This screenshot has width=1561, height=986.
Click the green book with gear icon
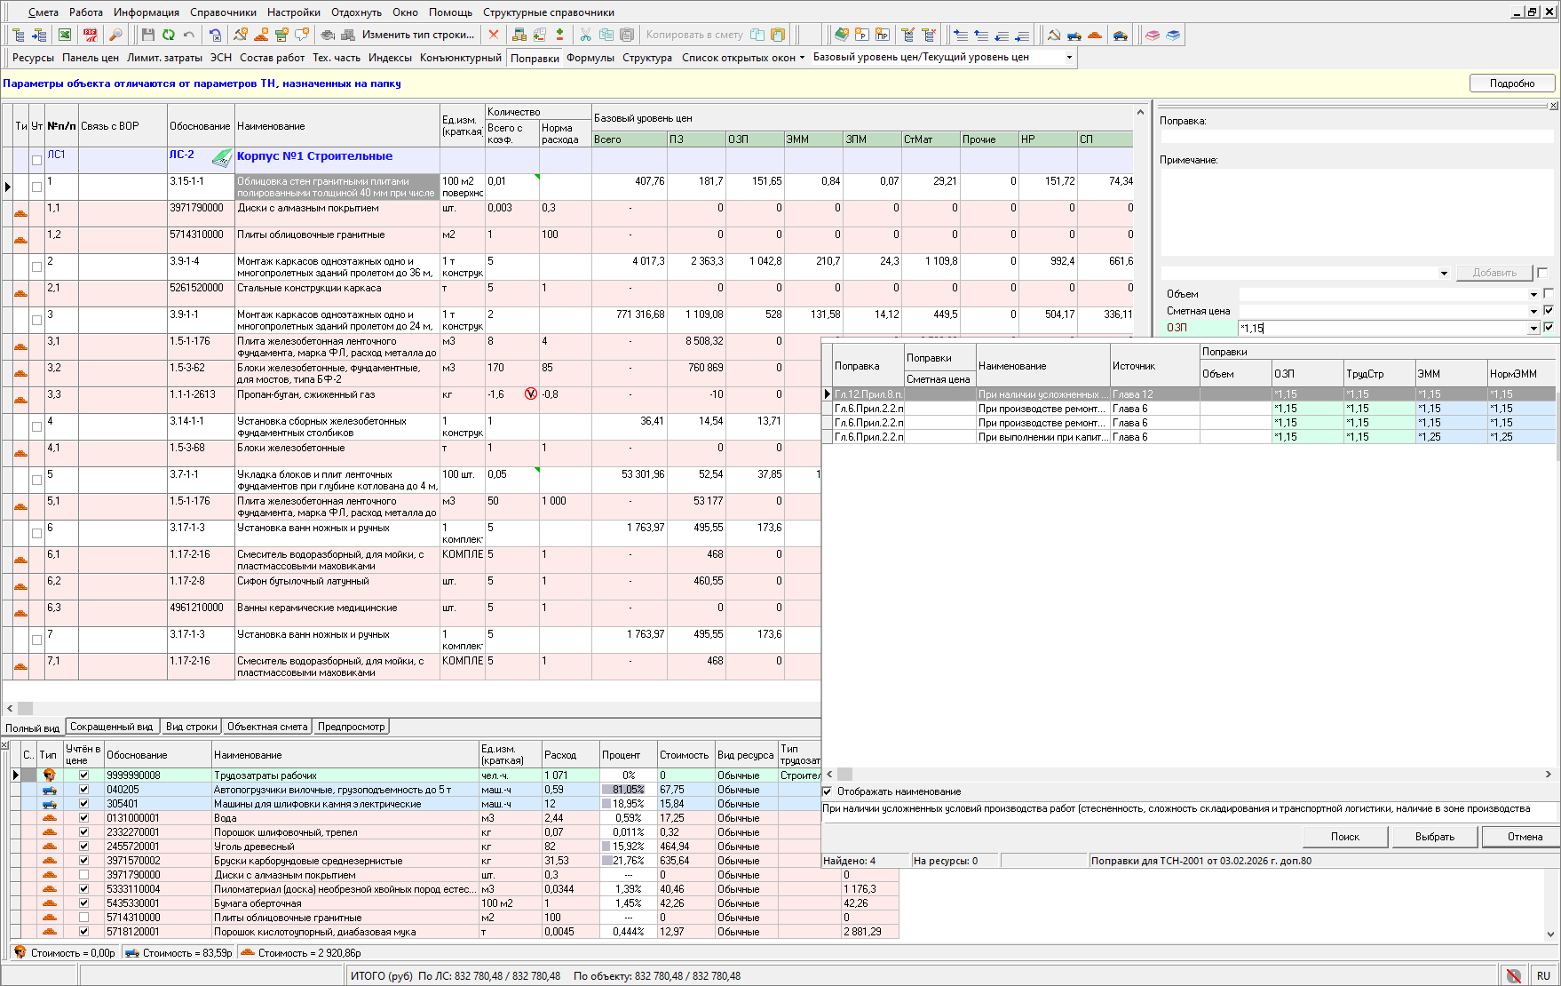(x=841, y=35)
